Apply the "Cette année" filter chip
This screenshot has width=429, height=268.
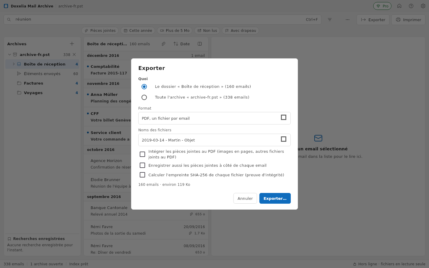pos(138,31)
